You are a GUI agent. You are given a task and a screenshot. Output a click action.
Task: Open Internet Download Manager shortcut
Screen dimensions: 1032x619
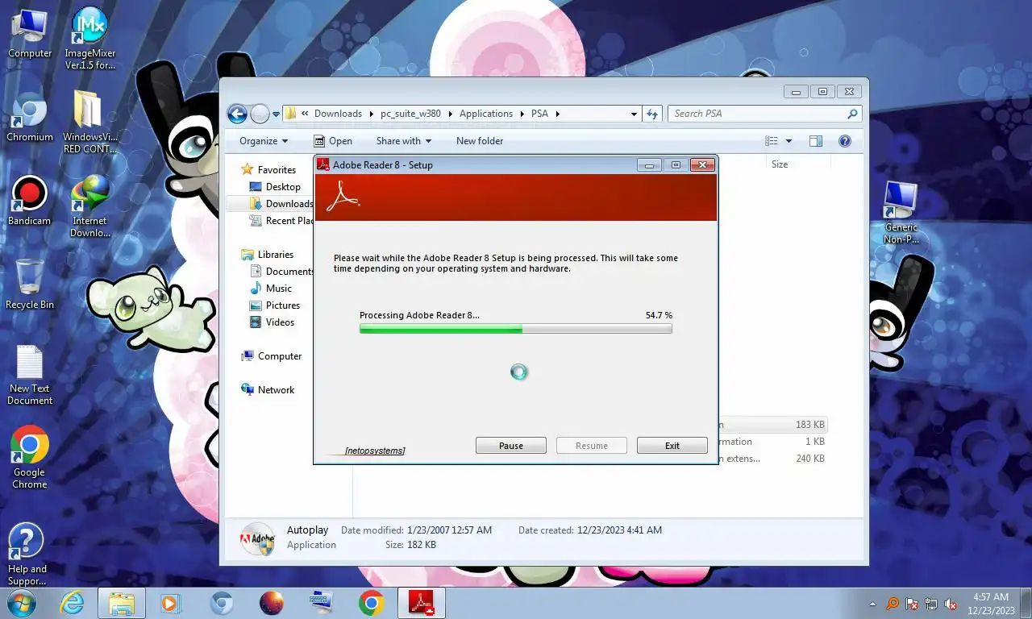[x=90, y=206]
